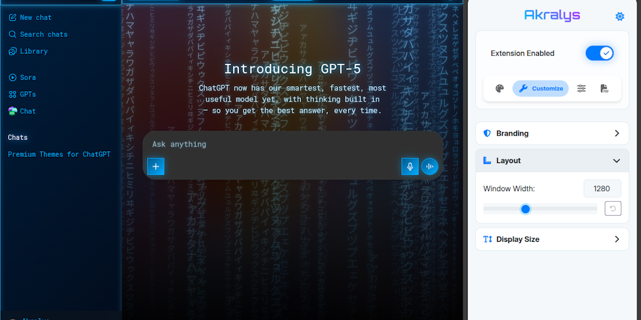This screenshot has height=320, width=641.
Task: Reset window width with the undo icon
Action: click(612, 209)
